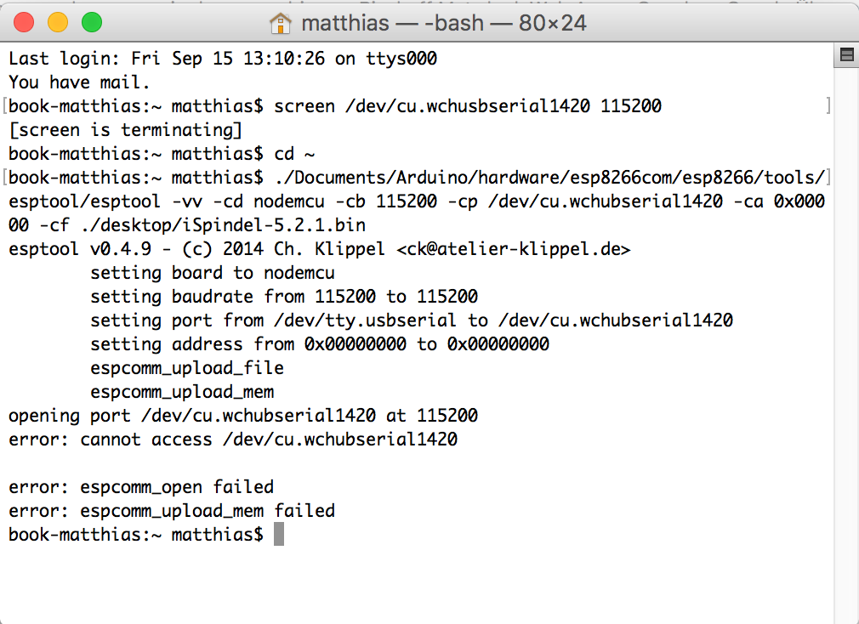The height and width of the screenshot is (624, 859).
Task: Click the window title "matthias — -bash — 80×24"
Action: 443,23
